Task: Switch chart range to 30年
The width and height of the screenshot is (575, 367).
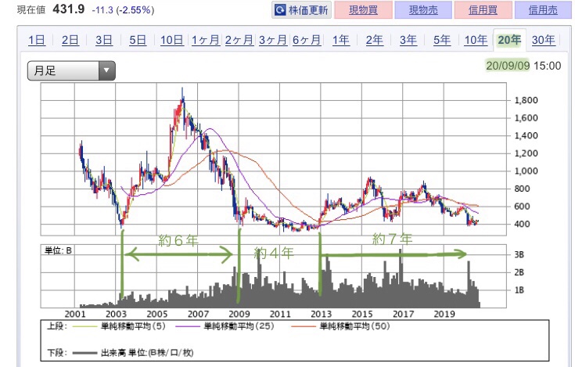Action: (x=544, y=40)
